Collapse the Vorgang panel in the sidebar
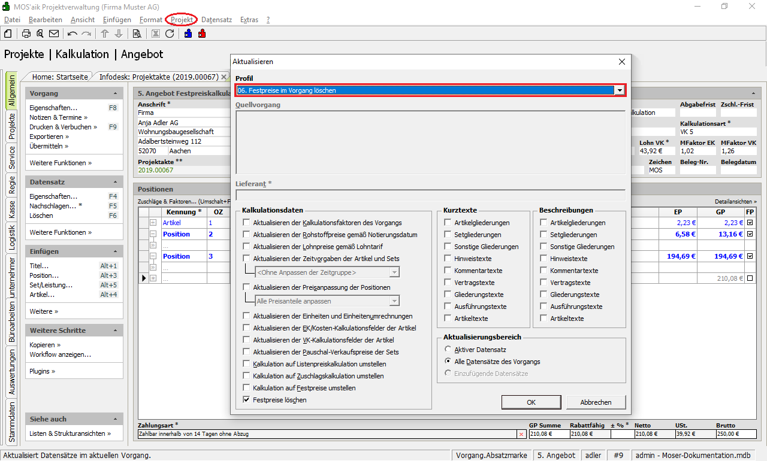This screenshot has height=461, width=767. 115,94
